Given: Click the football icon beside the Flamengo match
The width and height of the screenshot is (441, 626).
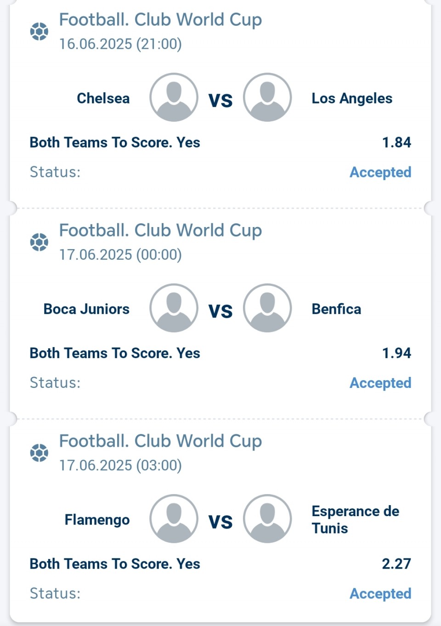Looking at the screenshot, I should (x=39, y=453).
